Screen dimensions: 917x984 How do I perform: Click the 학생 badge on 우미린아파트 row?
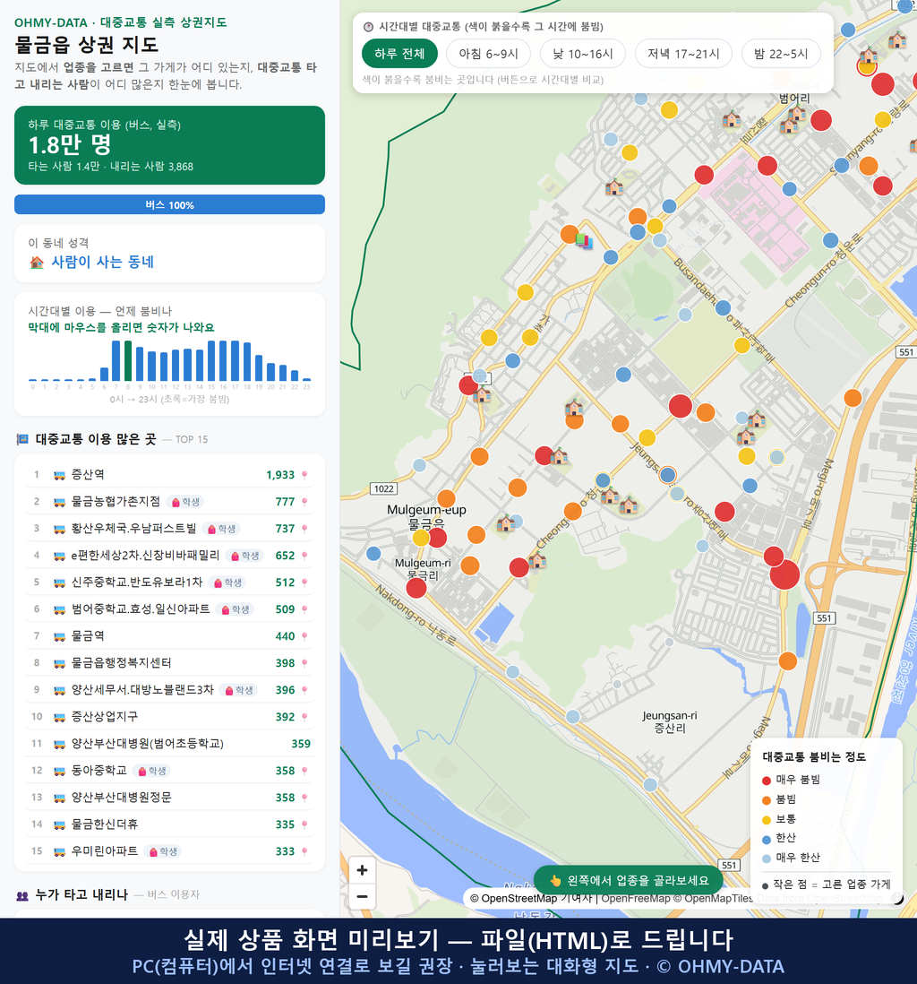(x=163, y=851)
